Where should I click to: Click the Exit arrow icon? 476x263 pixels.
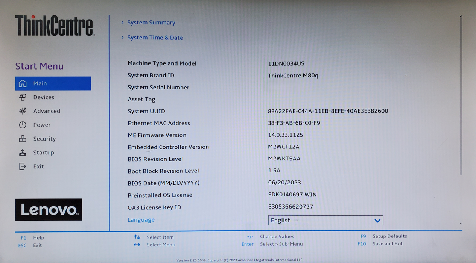23,166
